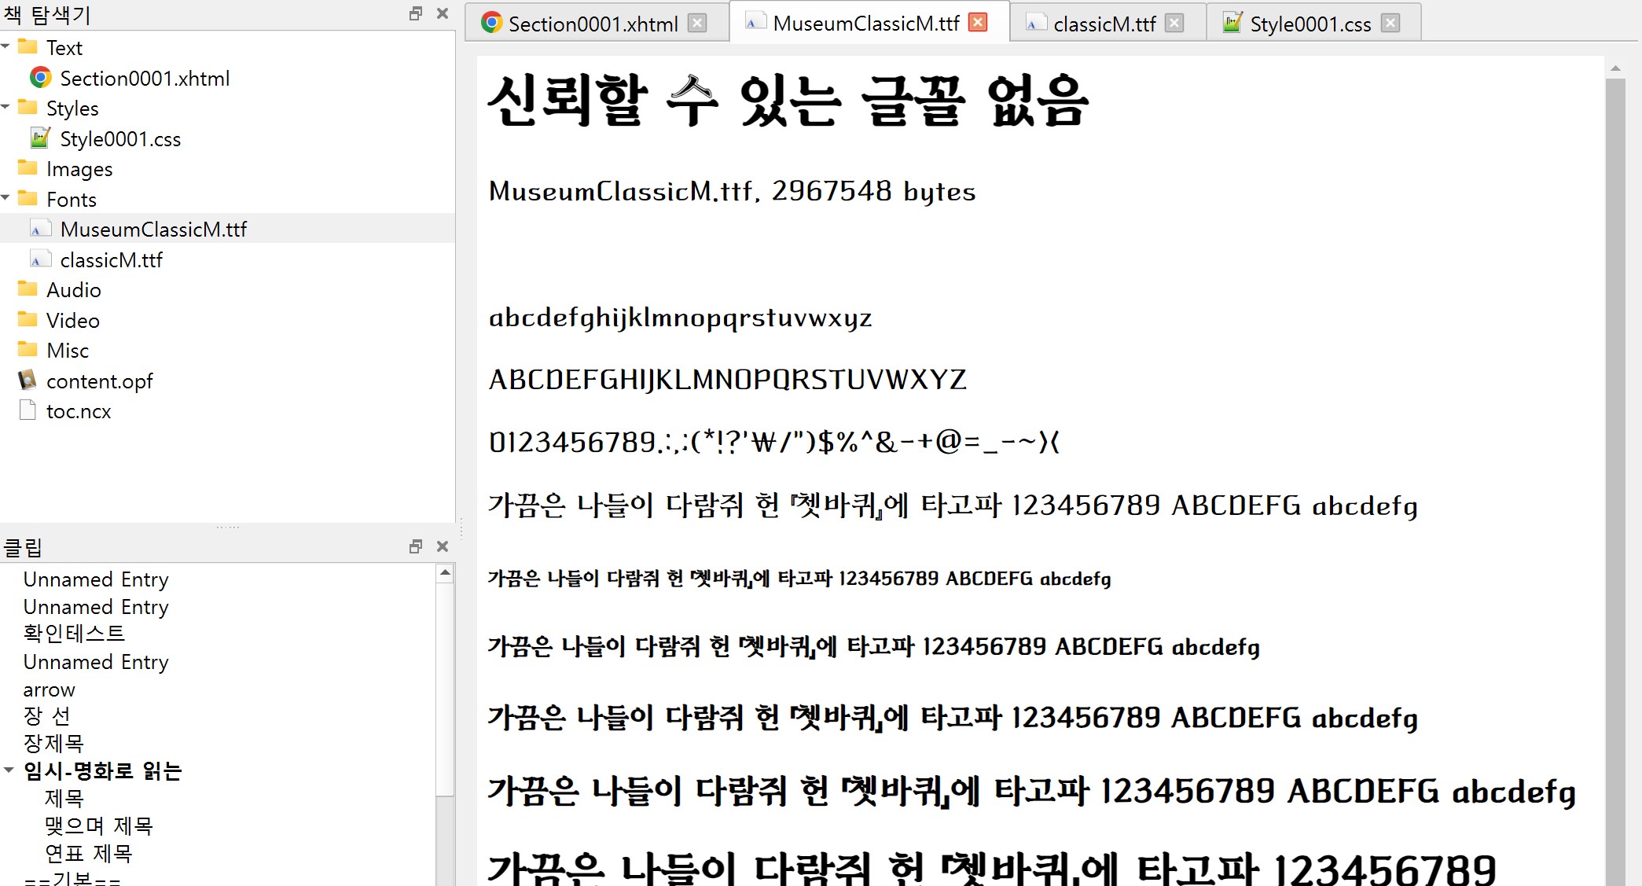Screen dimensions: 1642x886
Task: Switch to the classicM.ttf tab
Action: point(1104,24)
